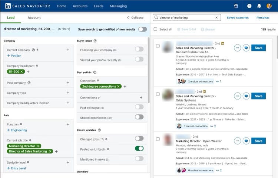Screen dimensions: 278x178
Task: Enable Viewed your profile recently toggle
Action: click(x=139, y=59)
